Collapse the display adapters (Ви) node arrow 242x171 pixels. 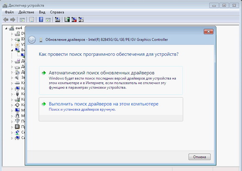12,50
